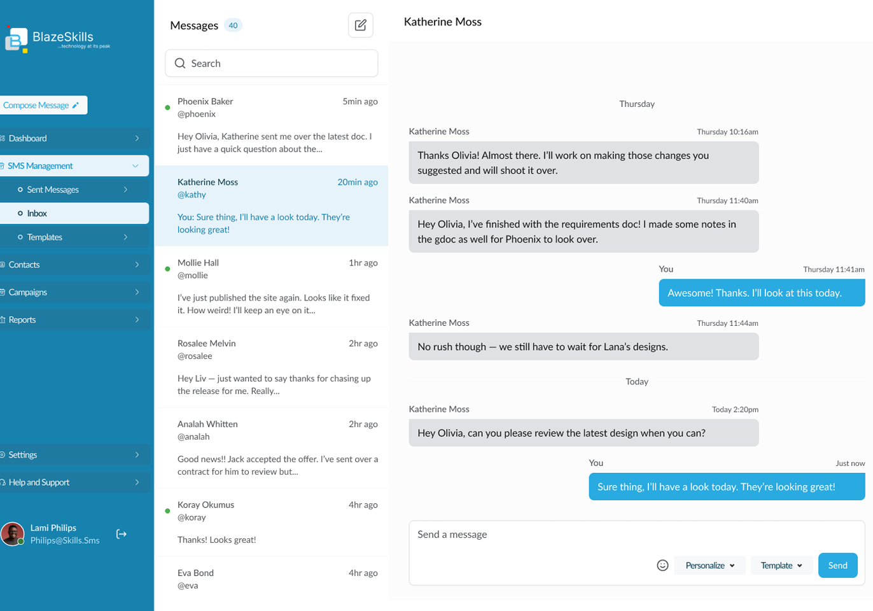
Task: Open Rosalee Melvin's conversation
Action: click(272, 367)
